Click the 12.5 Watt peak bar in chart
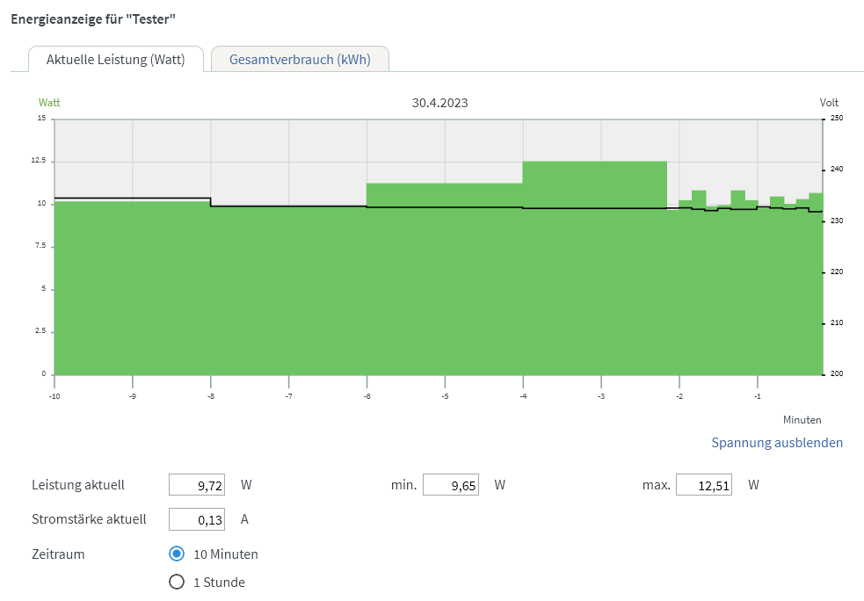This screenshot has width=864, height=601. pos(595,268)
